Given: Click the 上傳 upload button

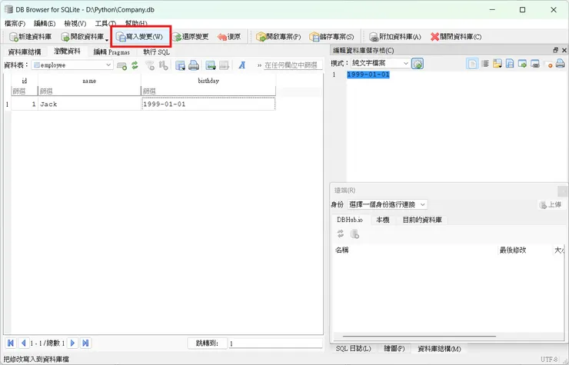Looking at the screenshot, I should point(551,204).
